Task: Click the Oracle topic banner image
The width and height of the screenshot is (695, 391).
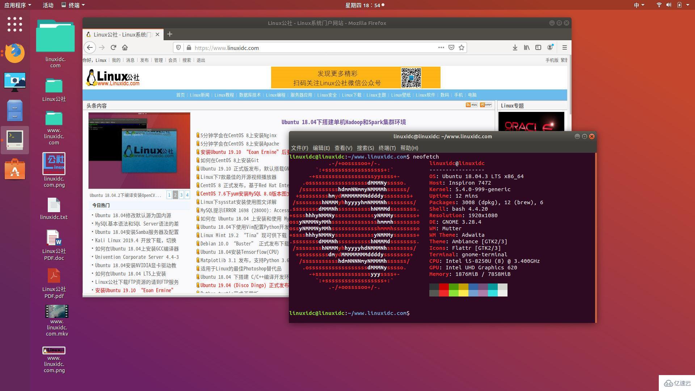Action: tap(531, 121)
